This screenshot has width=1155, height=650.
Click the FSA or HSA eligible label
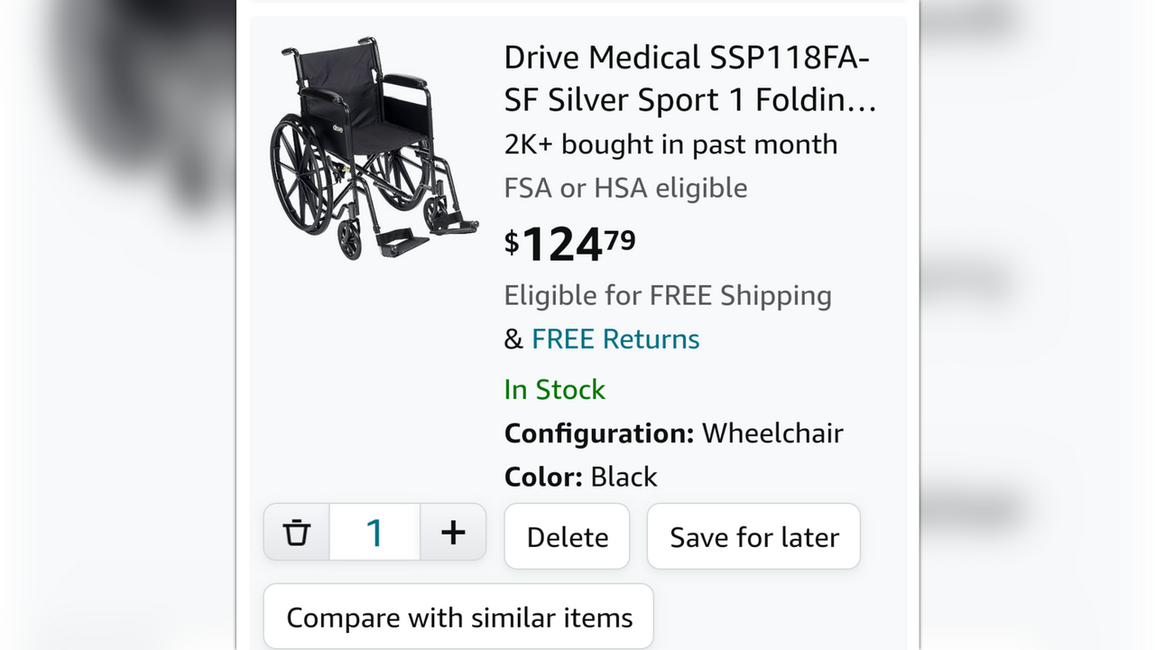coord(625,189)
